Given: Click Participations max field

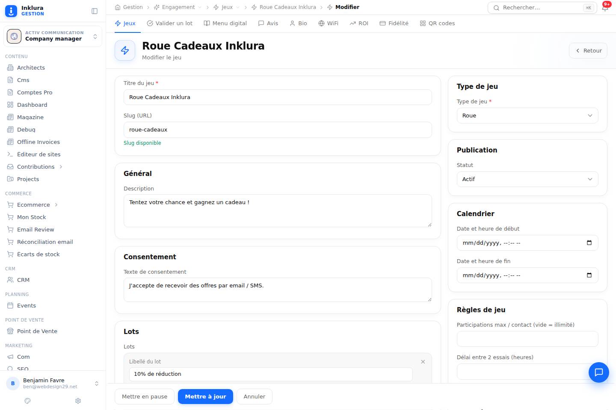Looking at the screenshot, I should (527, 339).
